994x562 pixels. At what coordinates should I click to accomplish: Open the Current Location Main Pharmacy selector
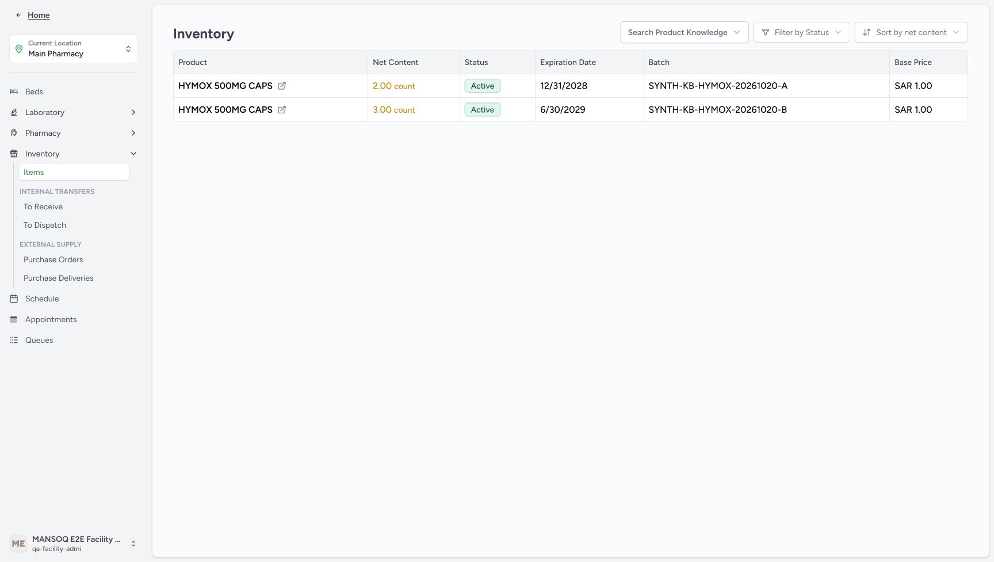pyautogui.click(x=74, y=49)
